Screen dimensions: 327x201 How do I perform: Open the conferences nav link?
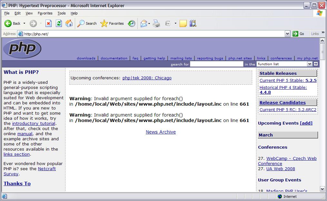pos(281,58)
